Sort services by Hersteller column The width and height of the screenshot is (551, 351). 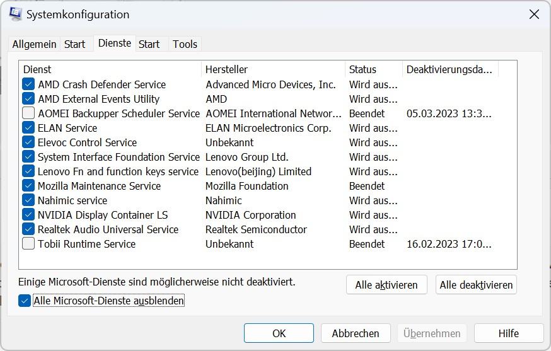click(273, 69)
